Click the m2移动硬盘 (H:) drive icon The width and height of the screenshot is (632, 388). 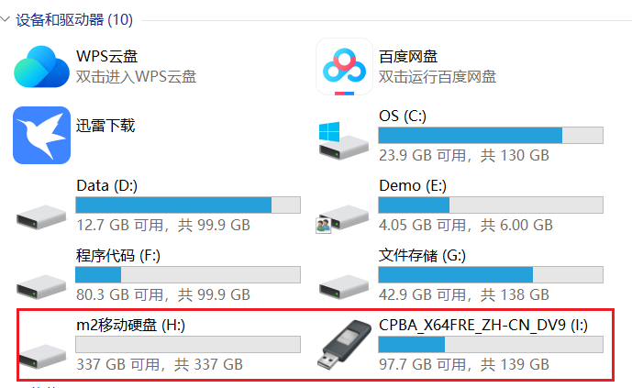[41, 351]
